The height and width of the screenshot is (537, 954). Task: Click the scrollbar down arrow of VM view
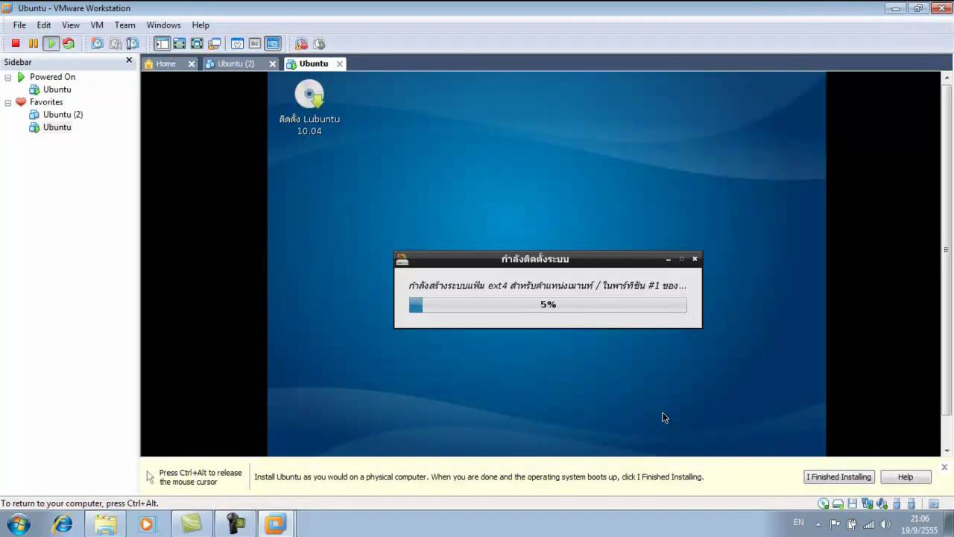pos(947,450)
